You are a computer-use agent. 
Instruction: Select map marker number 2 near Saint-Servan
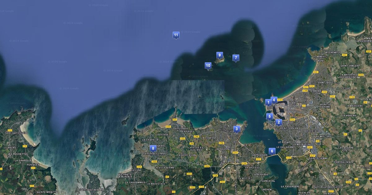pos(278,122)
